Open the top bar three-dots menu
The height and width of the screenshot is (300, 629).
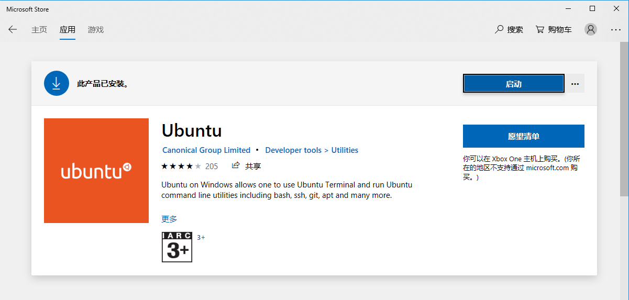pos(616,30)
